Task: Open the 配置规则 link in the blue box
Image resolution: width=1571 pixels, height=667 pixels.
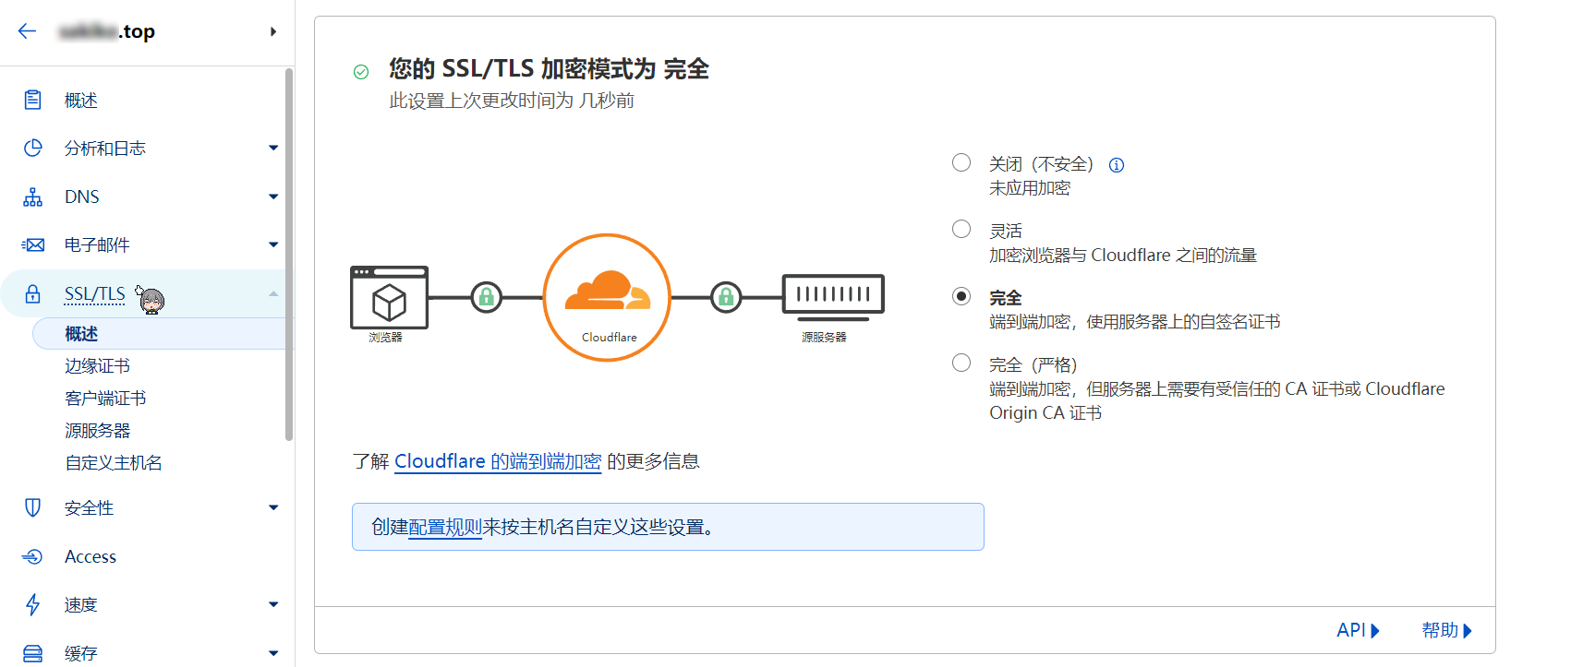Action: click(445, 527)
